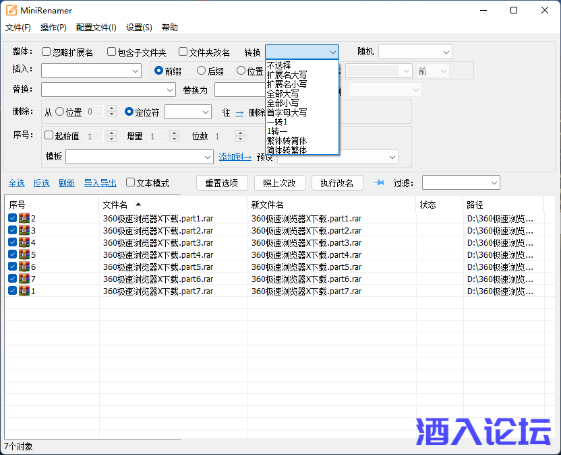Click the RAR icon of part1.rar row

click(x=24, y=218)
